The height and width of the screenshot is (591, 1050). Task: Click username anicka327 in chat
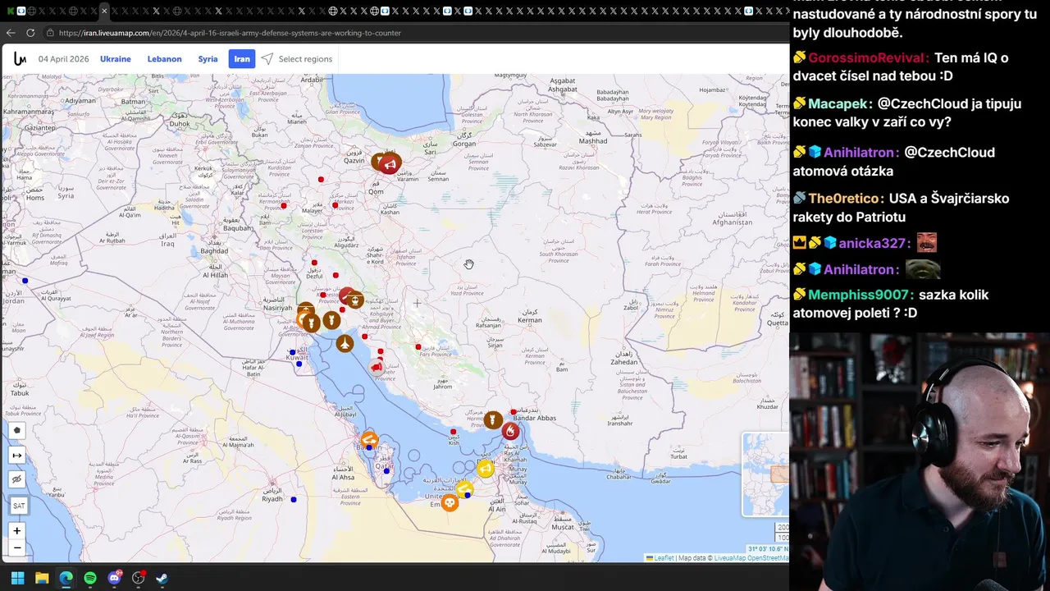pos(874,243)
